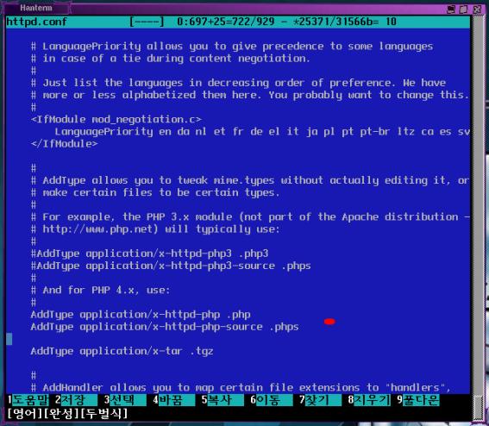This screenshot has height=426, width=489.
Task: Click the Hanterm title bar label
Action: click(36, 8)
